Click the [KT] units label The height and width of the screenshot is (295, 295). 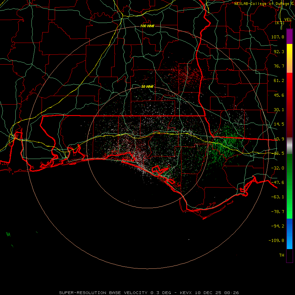[x=280, y=23]
